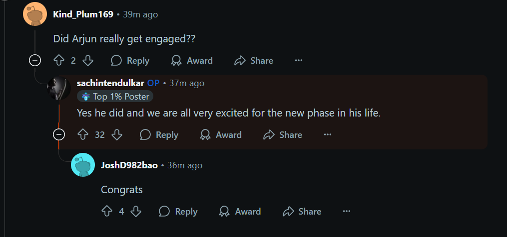Image resolution: width=507 pixels, height=237 pixels.
Task: Upvote JoshD982bao's Congrats comment
Action: 107,212
